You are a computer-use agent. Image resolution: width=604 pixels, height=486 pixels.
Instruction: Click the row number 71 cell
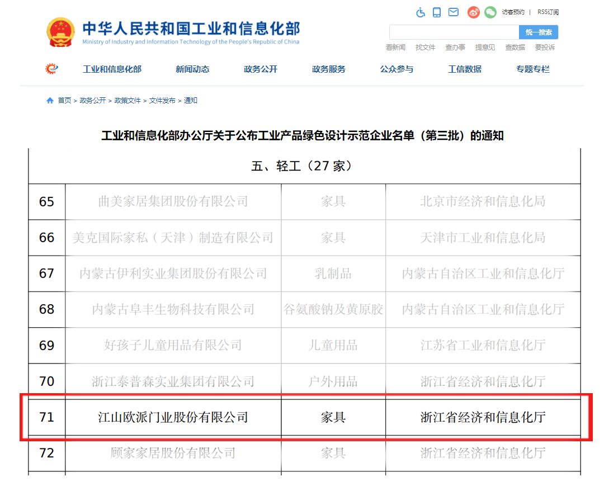click(x=46, y=417)
